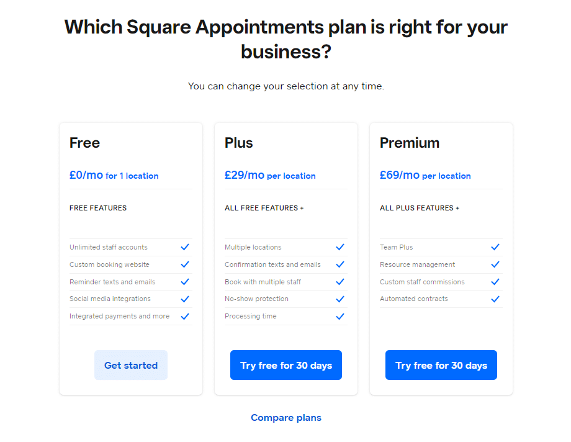Click checkmark next to Confirmation texts and emails
Image resolution: width=571 pixels, height=442 pixels.
tap(340, 264)
